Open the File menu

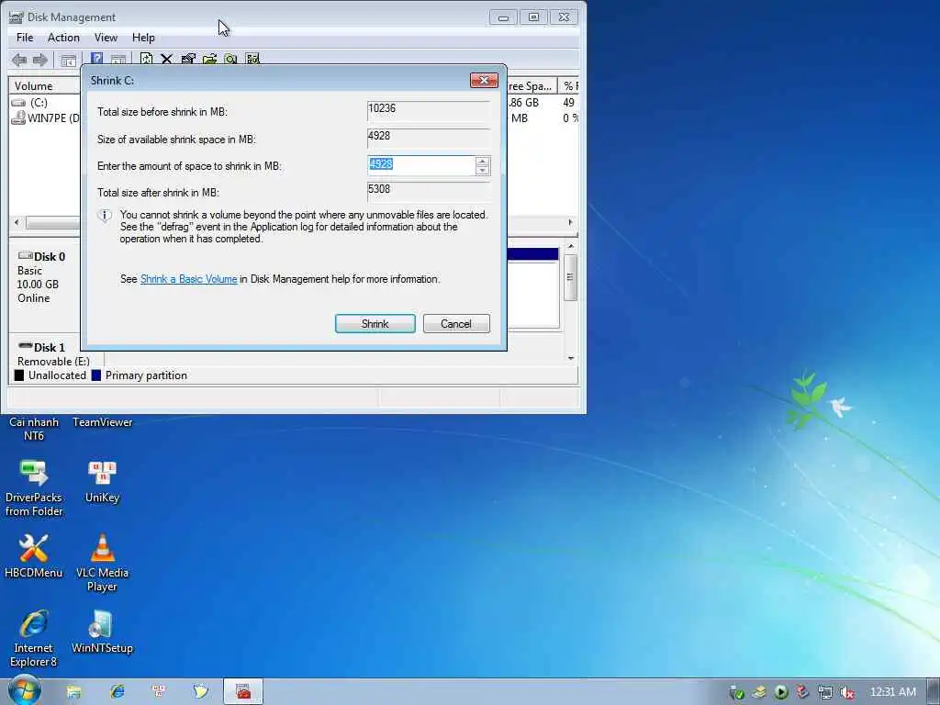(25, 37)
